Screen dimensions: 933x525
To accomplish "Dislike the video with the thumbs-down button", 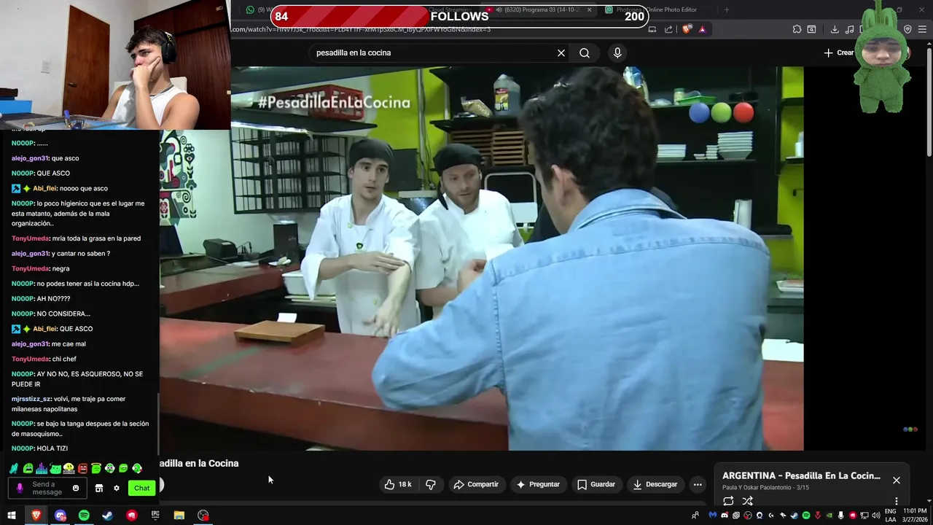I will pyautogui.click(x=431, y=484).
